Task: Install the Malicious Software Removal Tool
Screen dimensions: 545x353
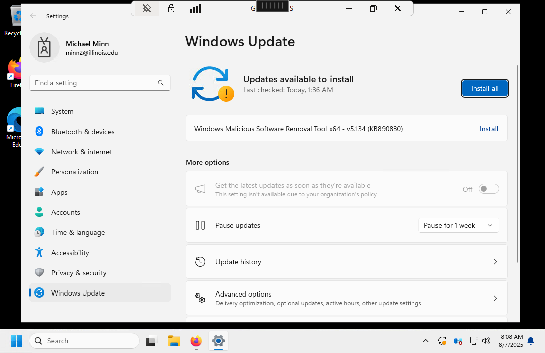Action: [488, 129]
